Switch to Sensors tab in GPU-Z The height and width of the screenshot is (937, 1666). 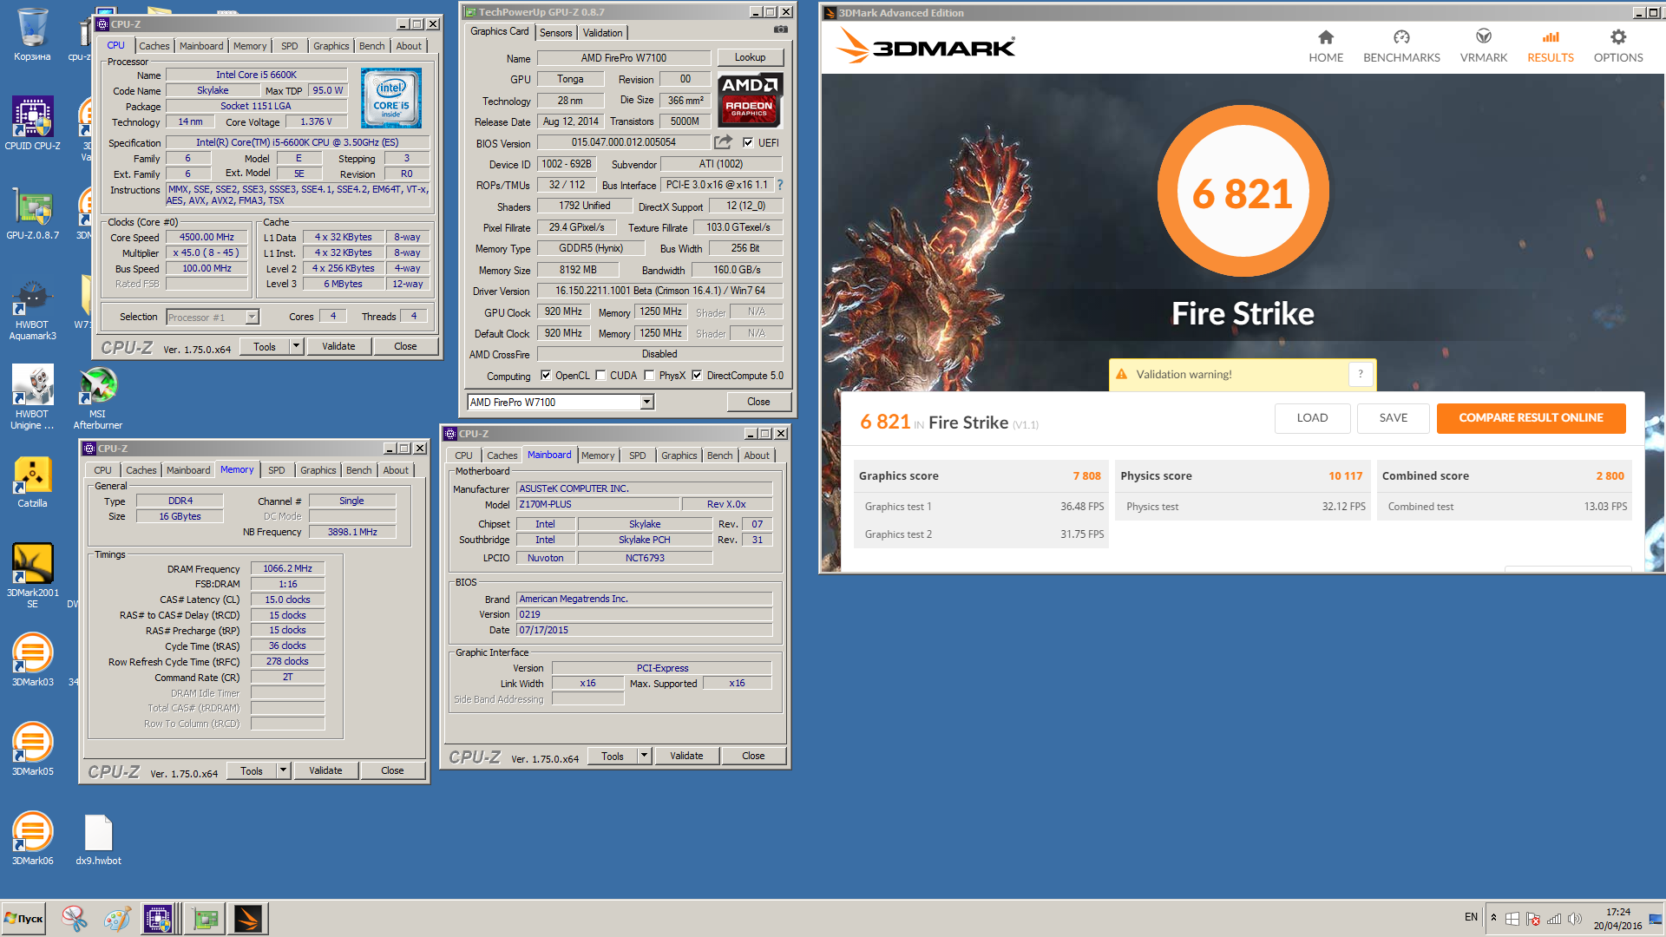[555, 32]
